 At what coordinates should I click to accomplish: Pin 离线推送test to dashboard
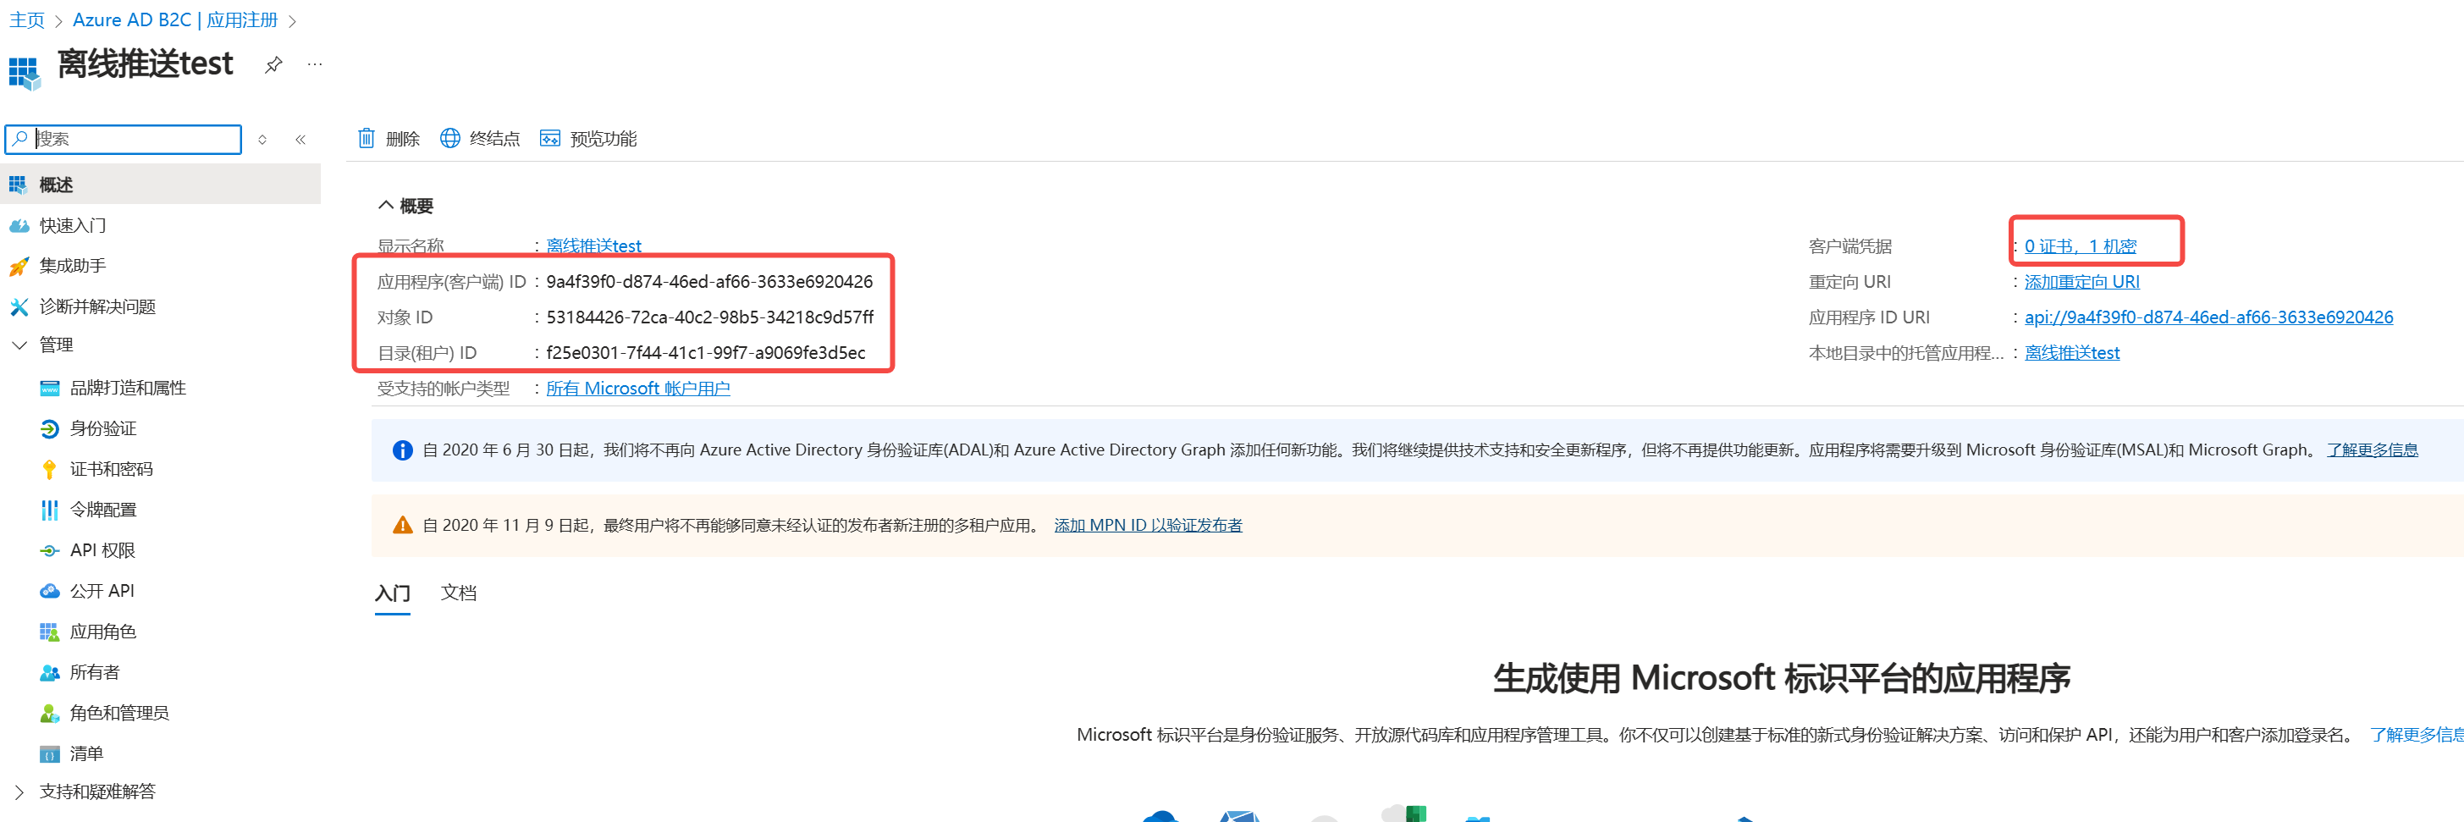pos(273,64)
